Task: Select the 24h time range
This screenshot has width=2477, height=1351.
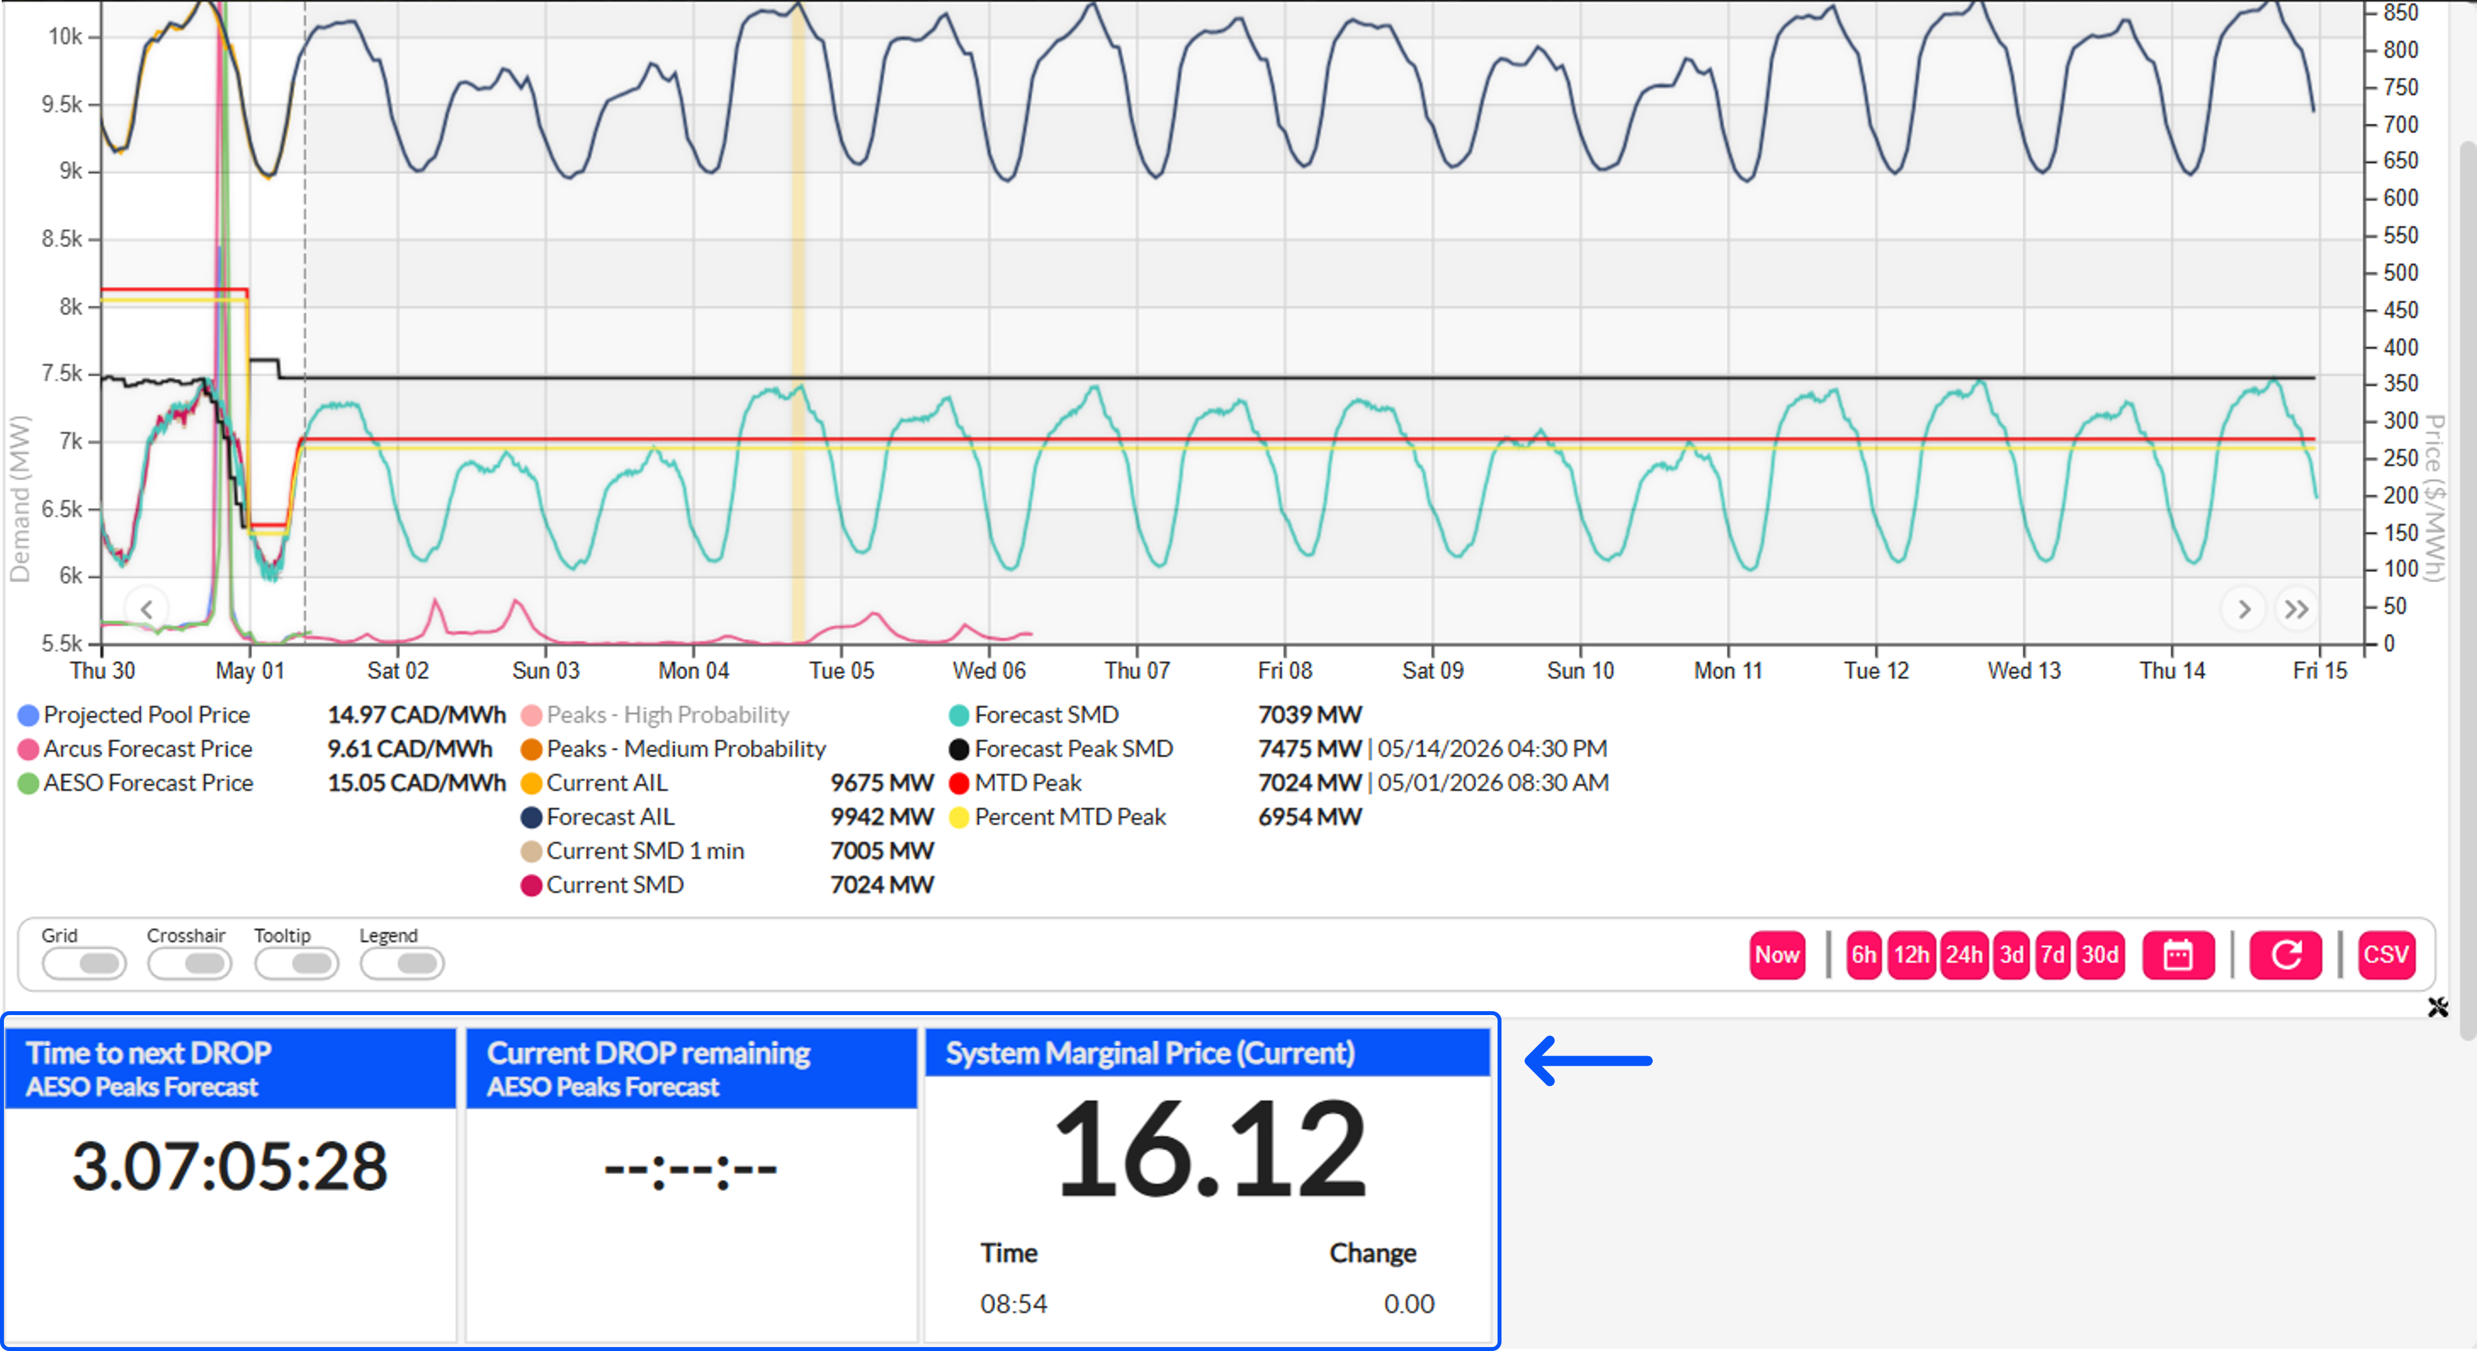Action: coord(1963,955)
